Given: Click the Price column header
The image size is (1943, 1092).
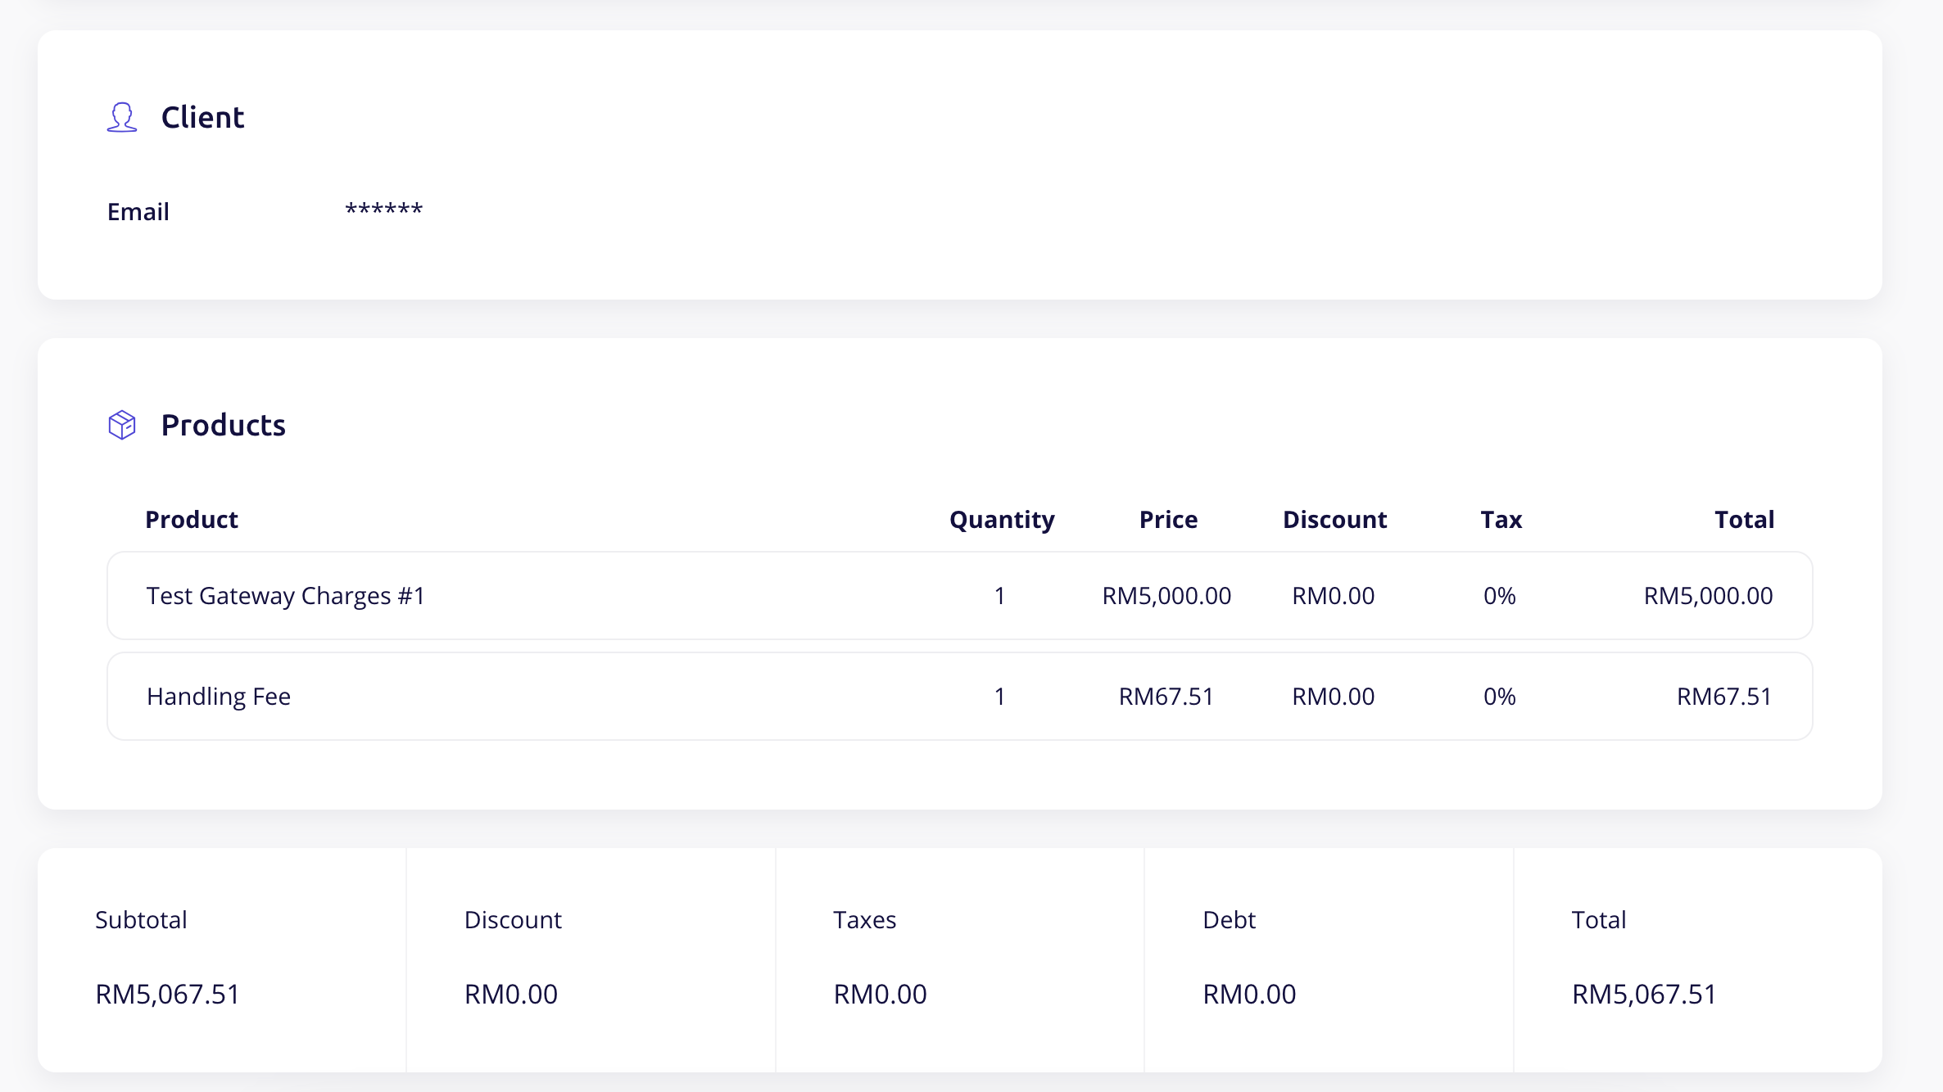Looking at the screenshot, I should (1168, 519).
